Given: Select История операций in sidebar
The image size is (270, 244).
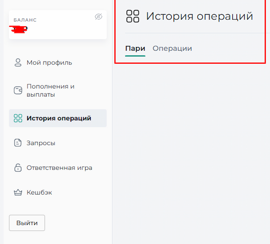Looking at the screenshot, I should coord(58,118).
